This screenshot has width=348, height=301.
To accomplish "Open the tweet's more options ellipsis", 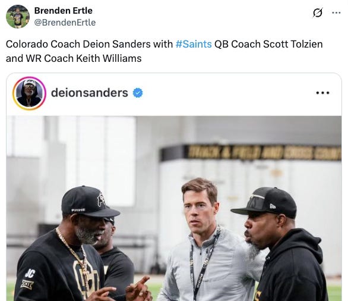I will [x=336, y=12].
